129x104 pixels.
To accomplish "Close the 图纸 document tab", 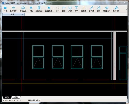I will point(23,14).
